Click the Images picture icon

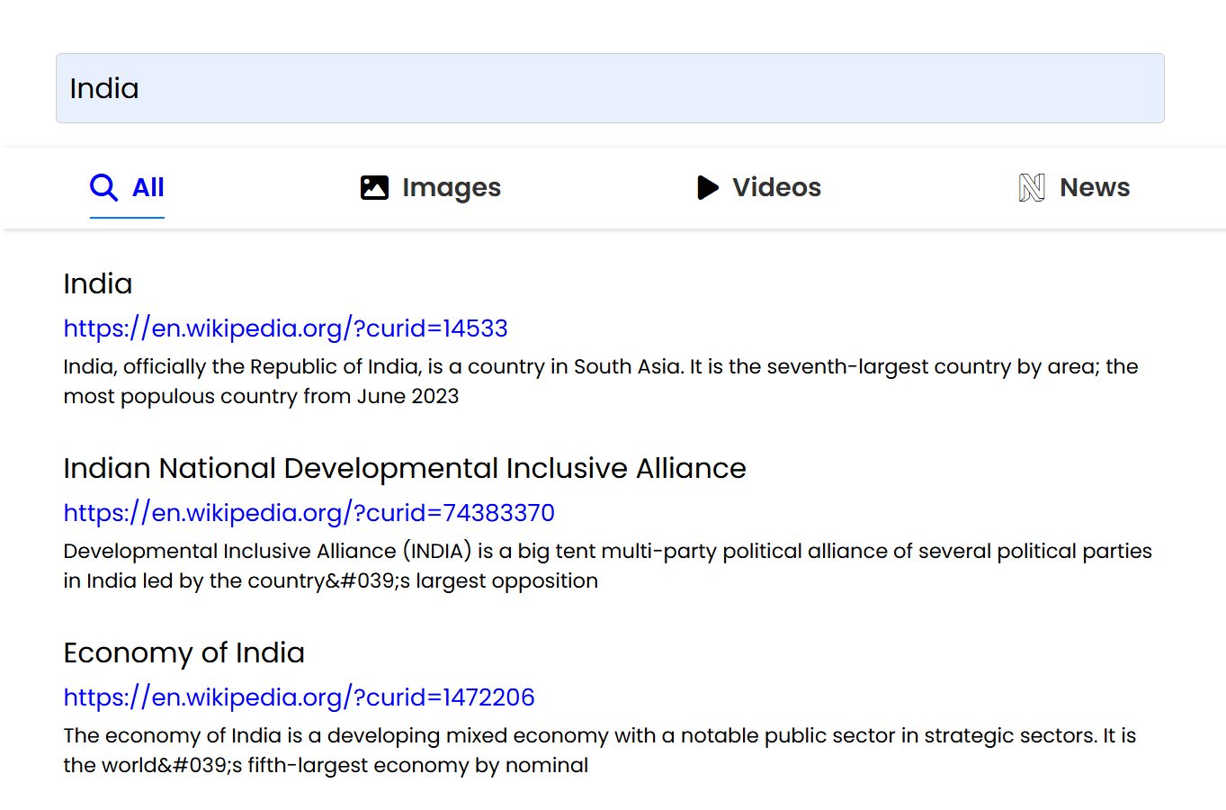point(374,187)
